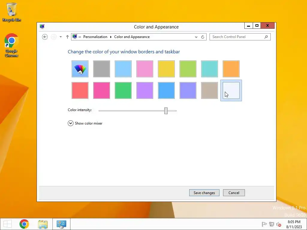Open File Explorer from the taskbar

pyautogui.click(x=43, y=224)
